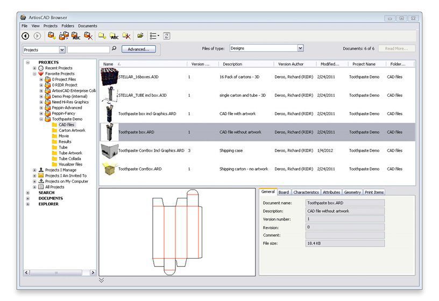
Task: Go forward with the right arrow button
Action: point(37,36)
